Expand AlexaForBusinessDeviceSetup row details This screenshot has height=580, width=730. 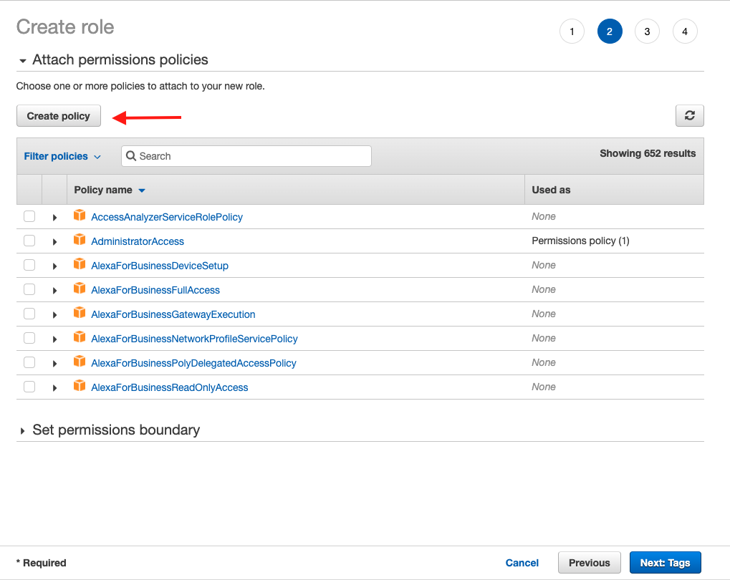point(54,266)
